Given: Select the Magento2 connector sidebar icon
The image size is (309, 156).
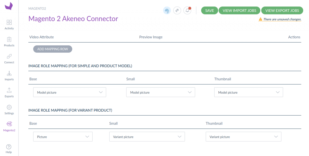Looking at the screenshot, I should (9, 126).
